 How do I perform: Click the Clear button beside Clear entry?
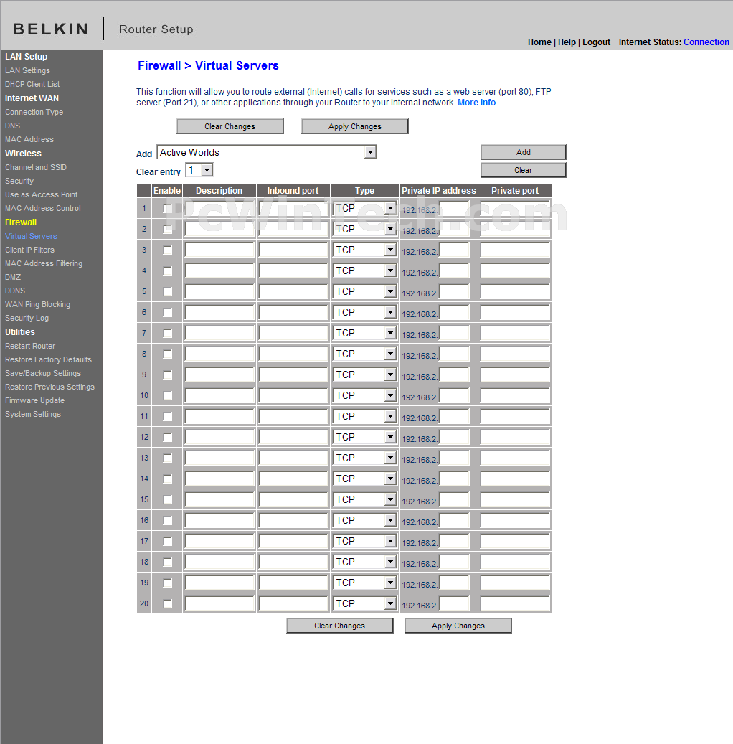click(524, 170)
